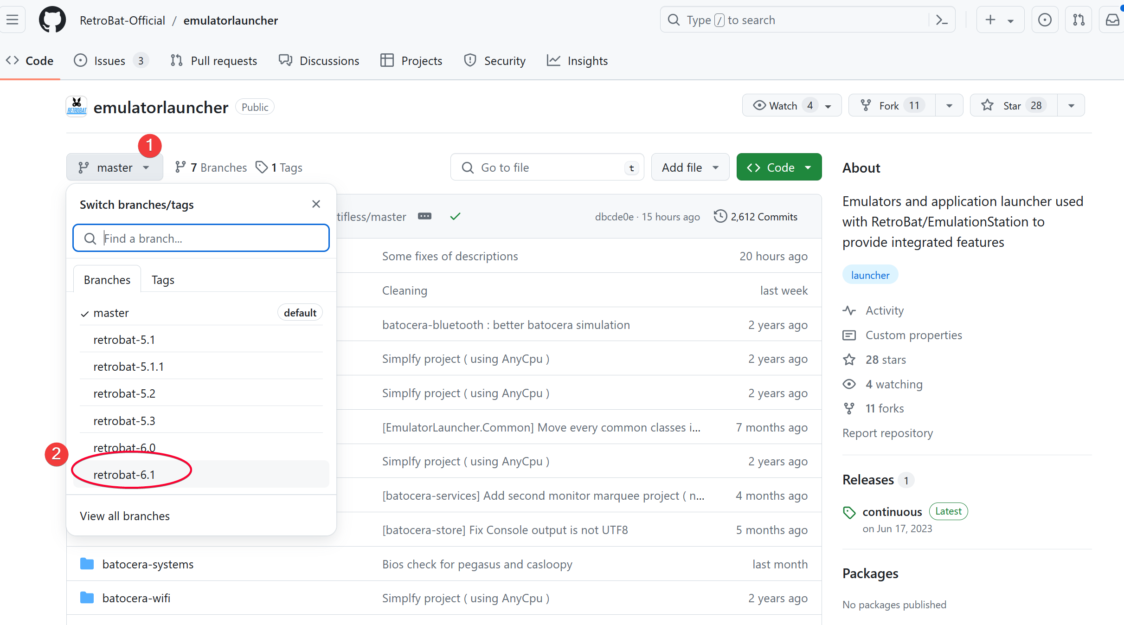
Task: Toggle the master branch selector
Action: coord(114,168)
